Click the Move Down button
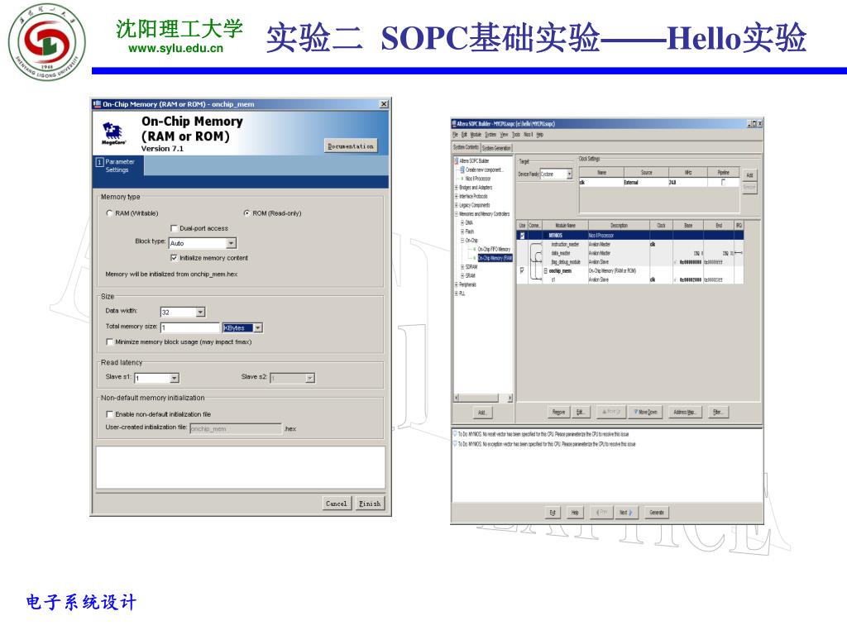 coord(646,412)
